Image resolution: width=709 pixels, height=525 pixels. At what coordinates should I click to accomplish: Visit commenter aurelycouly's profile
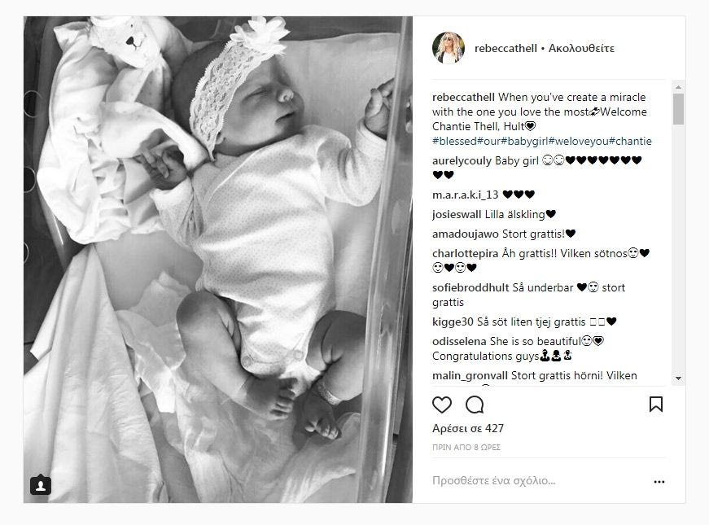click(x=462, y=161)
